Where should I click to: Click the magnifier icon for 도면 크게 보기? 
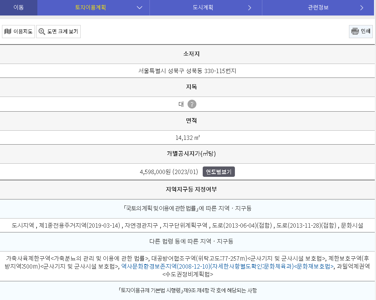(41, 31)
